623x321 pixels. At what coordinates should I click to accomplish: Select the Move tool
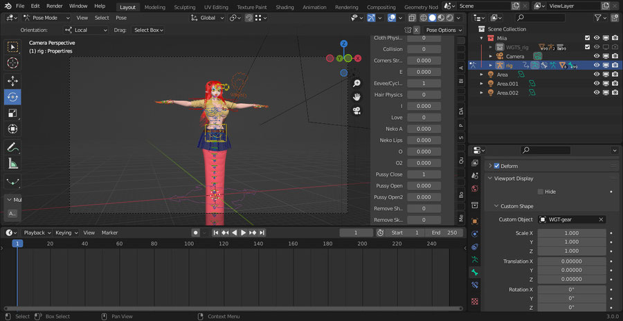coord(12,81)
